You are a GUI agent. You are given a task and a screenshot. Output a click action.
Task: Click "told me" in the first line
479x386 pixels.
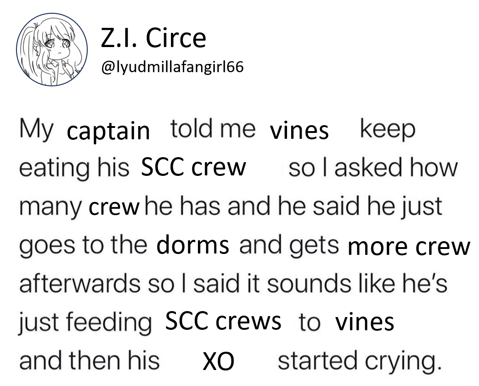click(x=213, y=128)
